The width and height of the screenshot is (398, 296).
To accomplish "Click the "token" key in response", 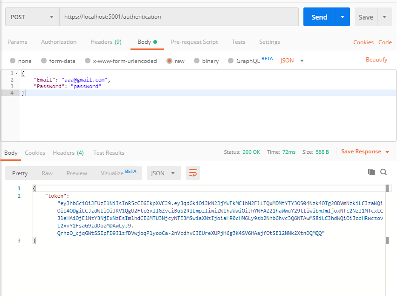I will [55, 196].
